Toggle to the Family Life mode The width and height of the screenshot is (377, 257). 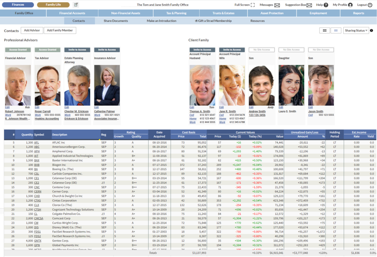(x=53, y=5)
